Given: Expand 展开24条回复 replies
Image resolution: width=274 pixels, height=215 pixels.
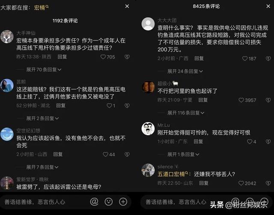Looking at the screenshot, I should tap(185, 71).
